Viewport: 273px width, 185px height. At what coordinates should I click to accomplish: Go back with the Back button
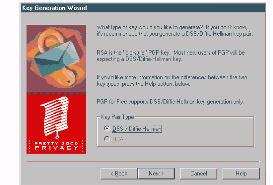pos(119,174)
